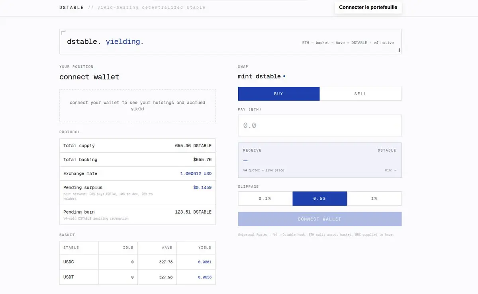Set slippage to 0.1%
478x294 pixels.
coord(265,199)
